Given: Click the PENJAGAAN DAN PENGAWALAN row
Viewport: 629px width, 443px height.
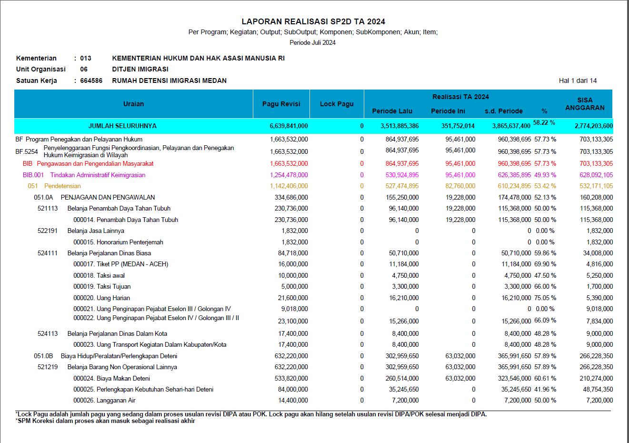Looking at the screenshot, I should pos(108,197).
